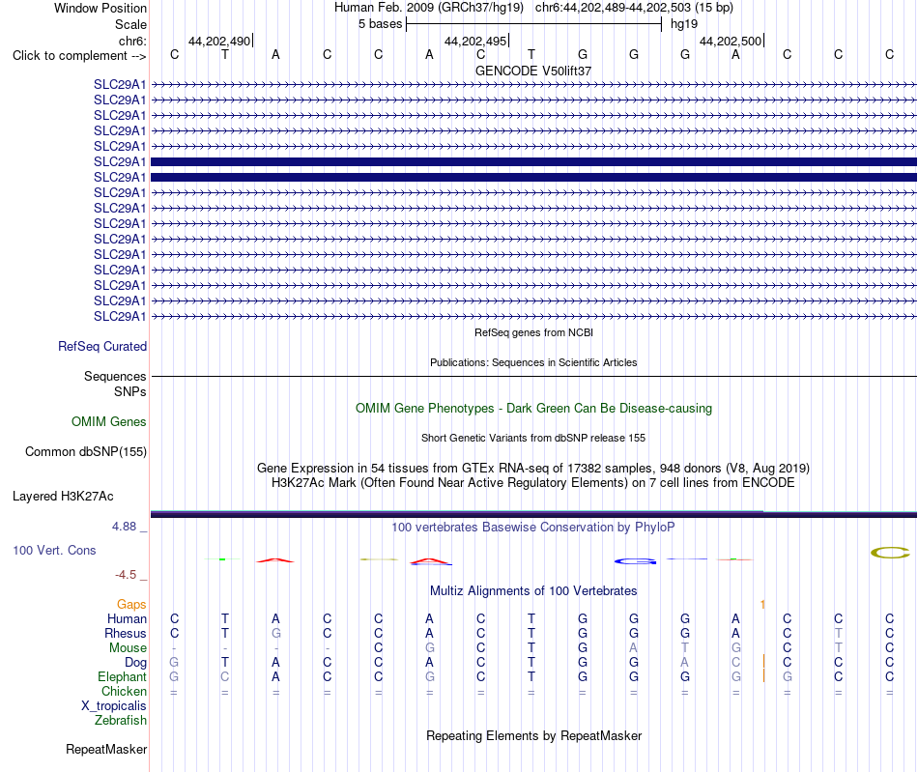Click the -4.5 PhyloP lower scale value
The height and width of the screenshot is (772, 918).
tap(126, 575)
